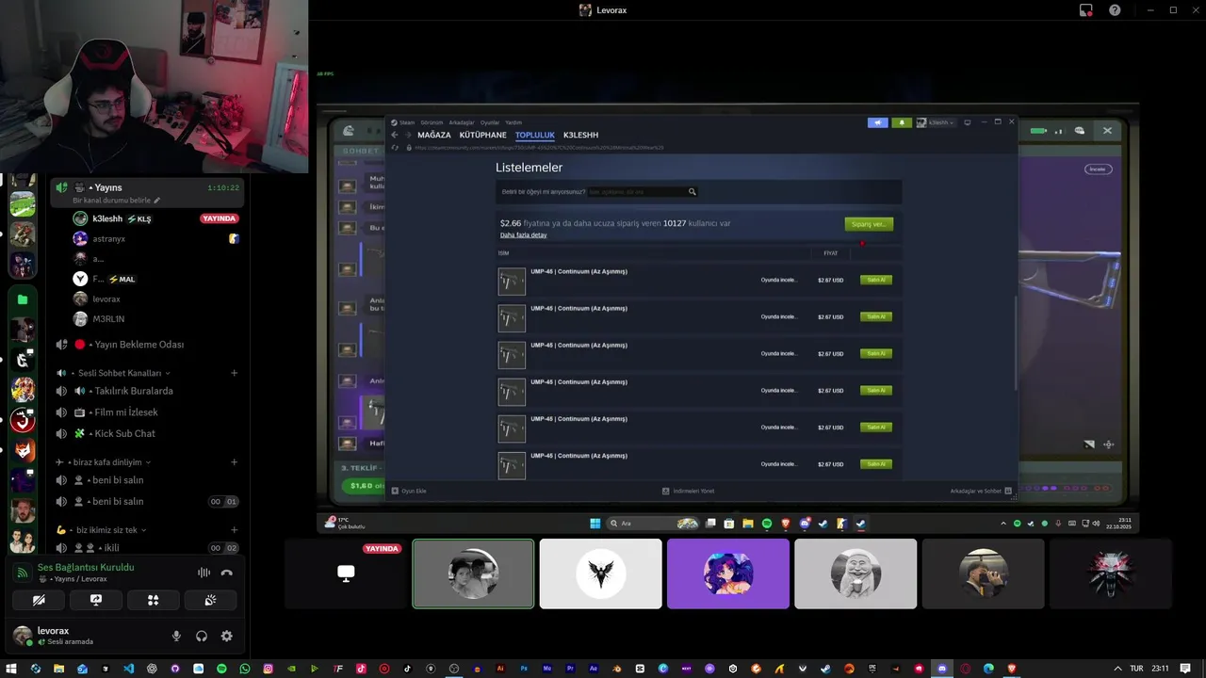Join the Kick Sub Chat voice channel
1206x678 pixels.
pos(146,433)
